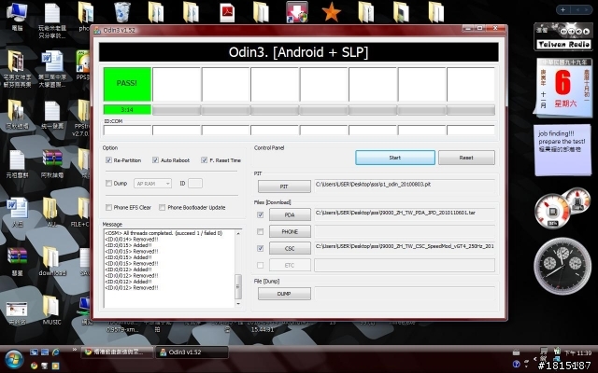The image size is (598, 373).
Task: Open the PPS shortcut icon on desktop
Action: tap(83, 64)
